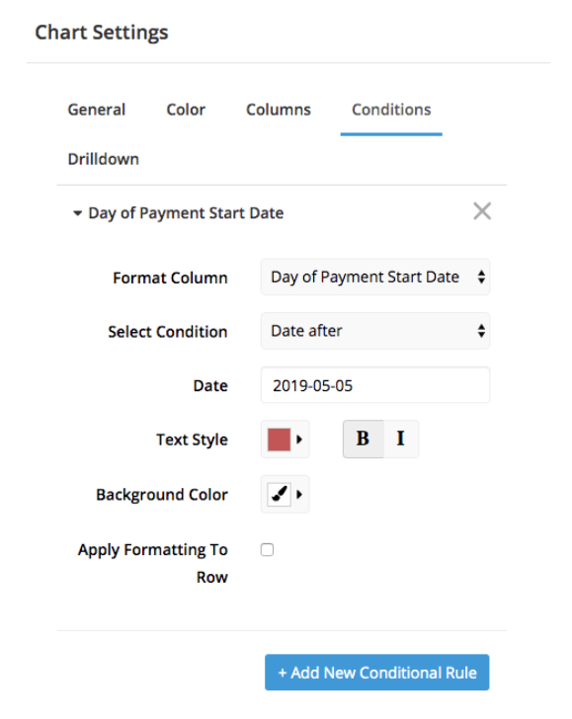Click the Day of Payment Start Date rule title
Viewport: 572px width, 719px height.
[186, 213]
